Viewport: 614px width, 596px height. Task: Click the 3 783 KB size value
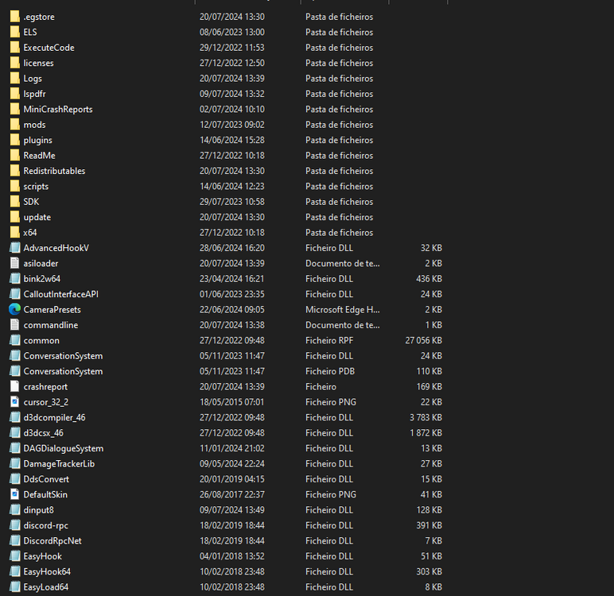(426, 417)
